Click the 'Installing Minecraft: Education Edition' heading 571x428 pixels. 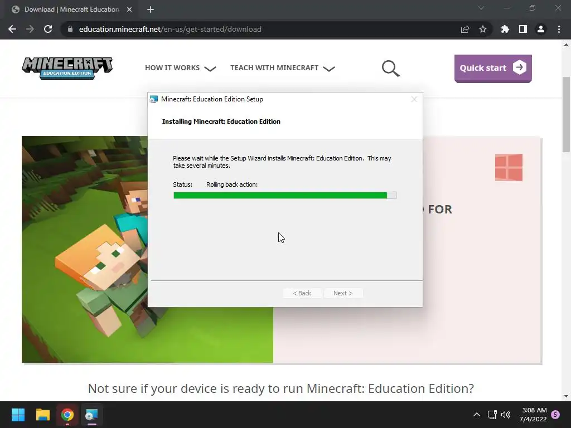tap(221, 121)
